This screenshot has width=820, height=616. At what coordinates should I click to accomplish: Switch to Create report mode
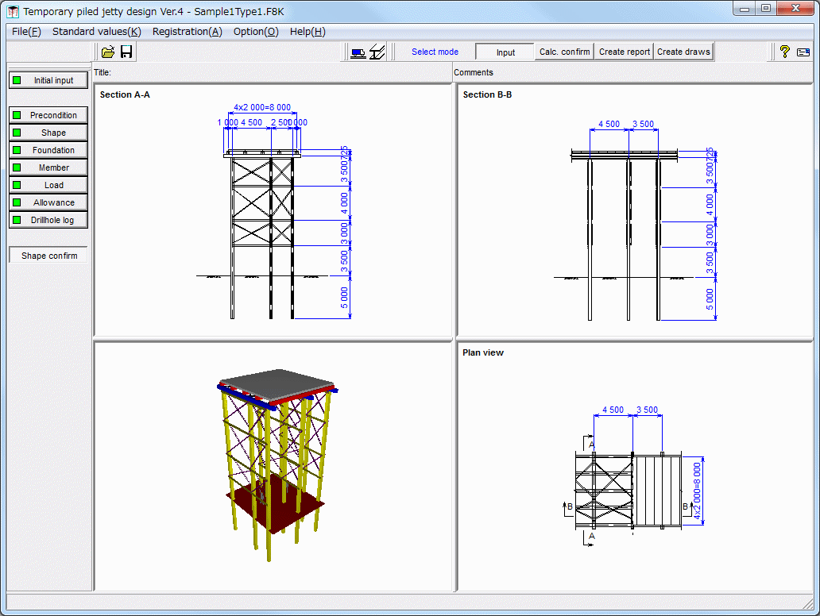point(624,52)
